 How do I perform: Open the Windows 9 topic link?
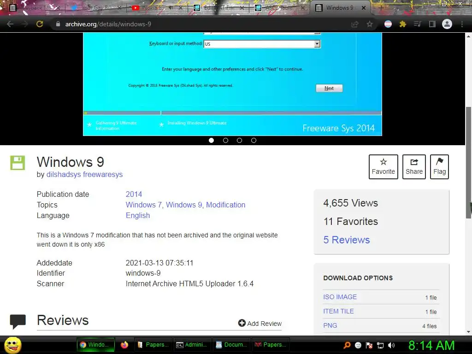[x=184, y=205]
